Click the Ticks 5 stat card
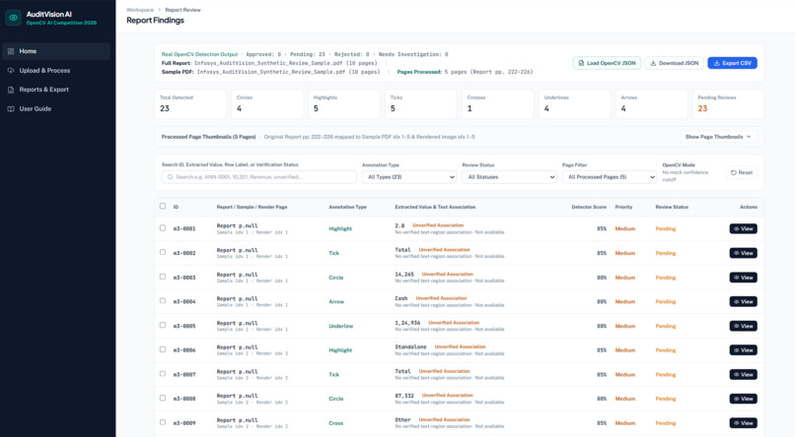This screenshot has height=437, width=795. point(421,104)
